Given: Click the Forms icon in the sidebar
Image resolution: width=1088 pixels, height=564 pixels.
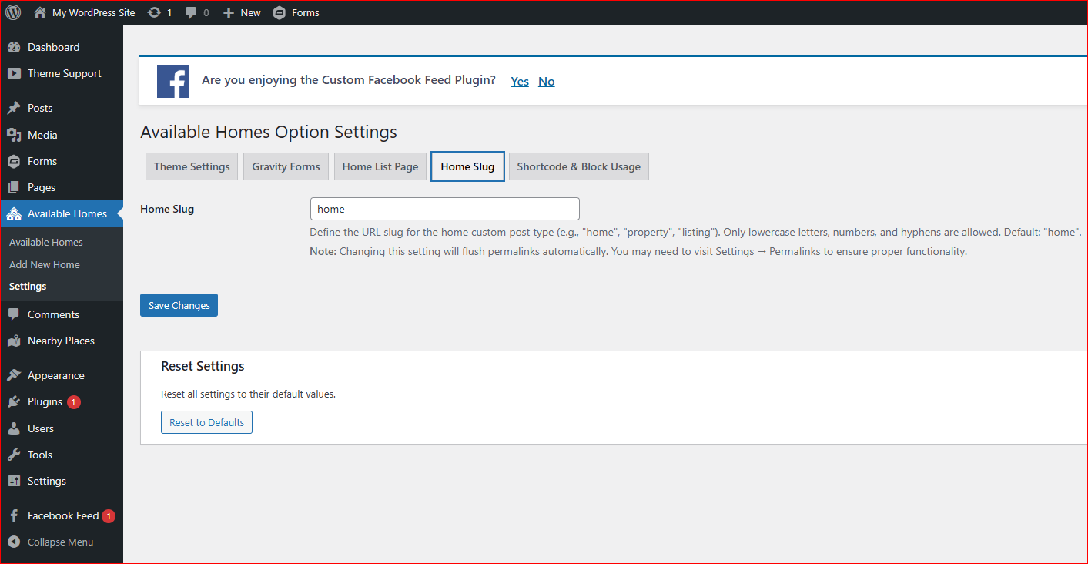Looking at the screenshot, I should pyautogui.click(x=14, y=161).
